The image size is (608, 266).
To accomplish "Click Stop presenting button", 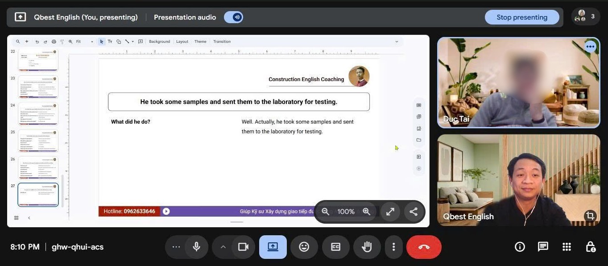I will (x=521, y=17).
